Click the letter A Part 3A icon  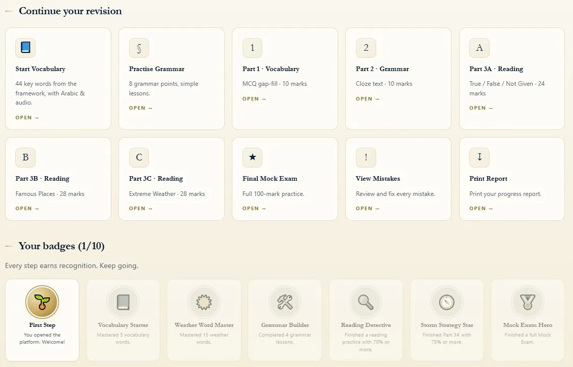pos(479,48)
